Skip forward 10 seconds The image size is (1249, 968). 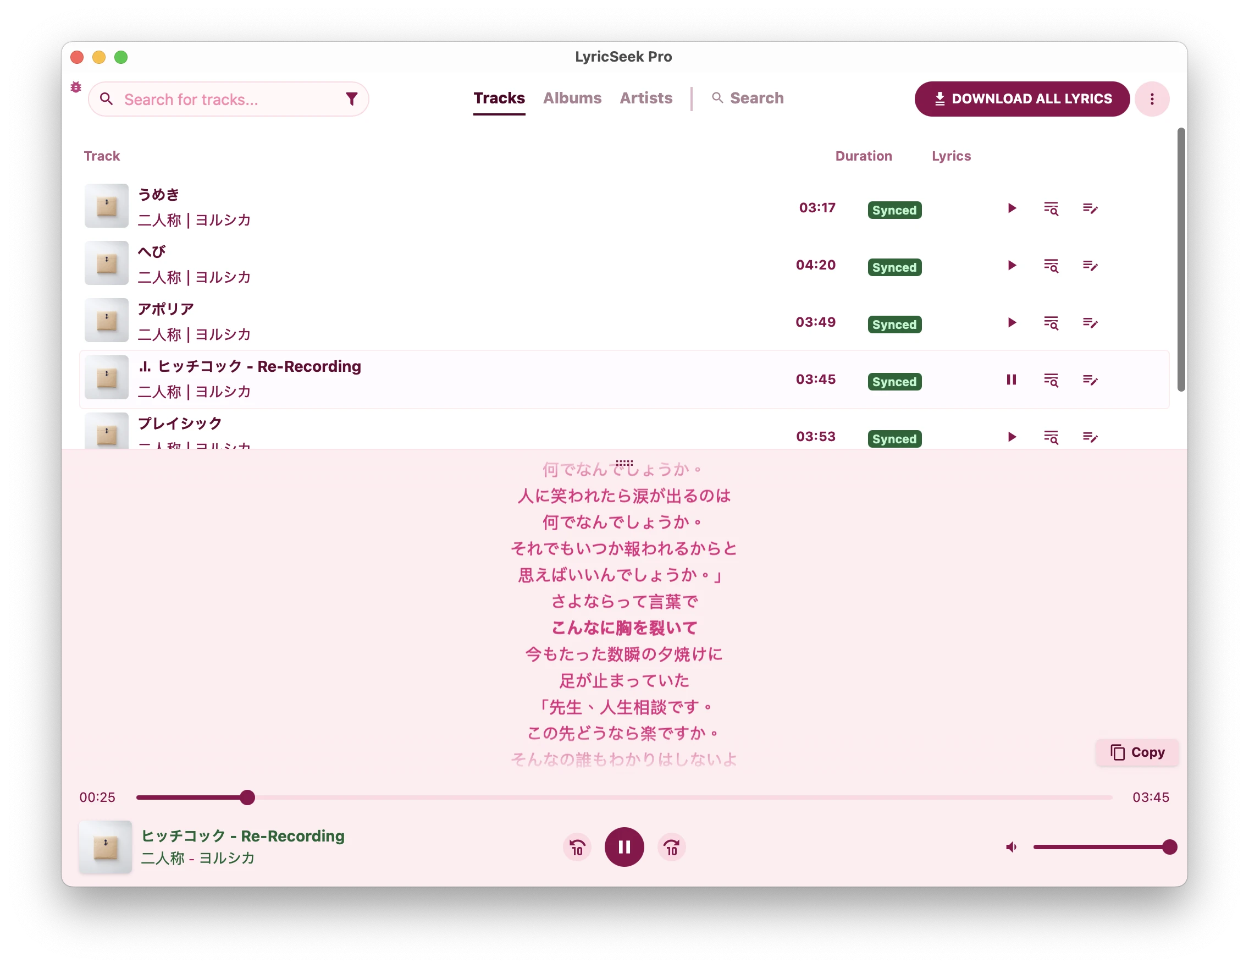click(x=671, y=848)
